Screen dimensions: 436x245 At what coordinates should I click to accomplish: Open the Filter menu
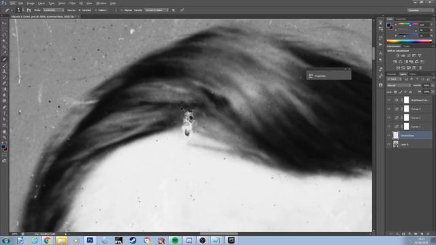pos(72,3)
